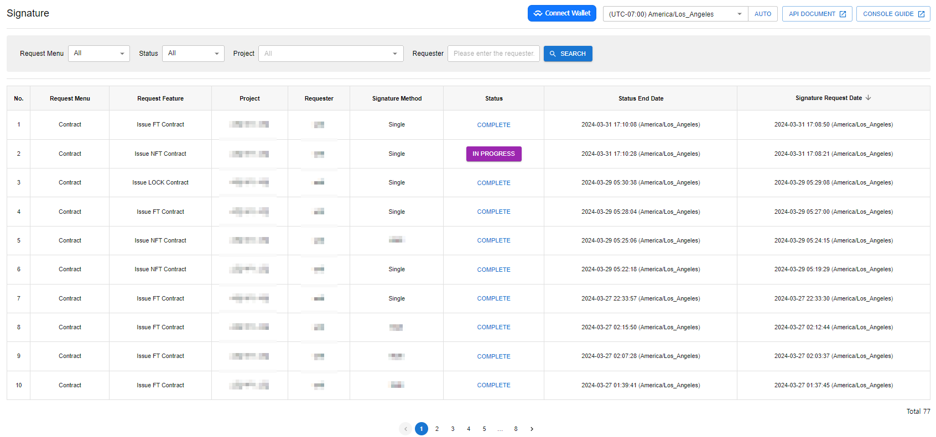Click status end date 2024-03-31 17:10:08
The height and width of the screenshot is (437, 936).
pyautogui.click(x=641, y=124)
